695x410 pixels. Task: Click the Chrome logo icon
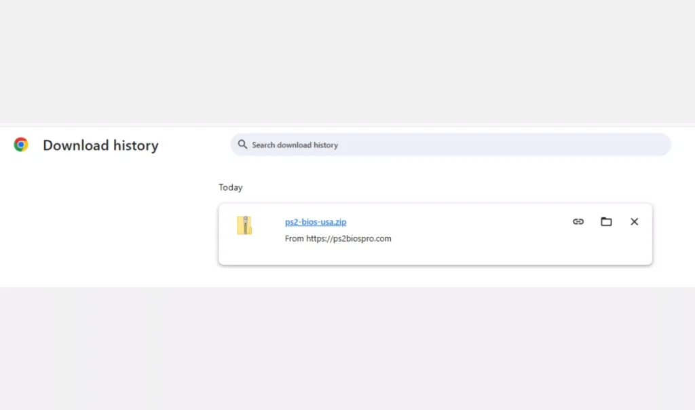[x=21, y=145]
